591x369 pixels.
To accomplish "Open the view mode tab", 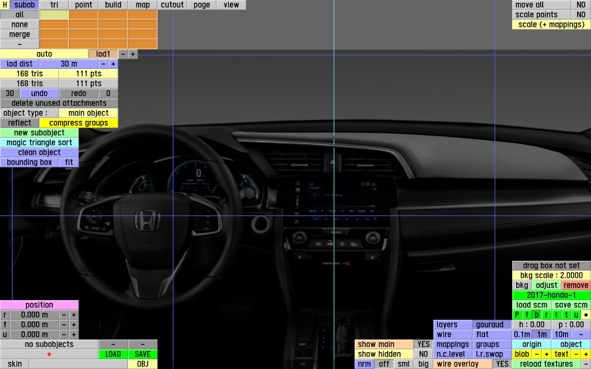I will click(x=231, y=5).
